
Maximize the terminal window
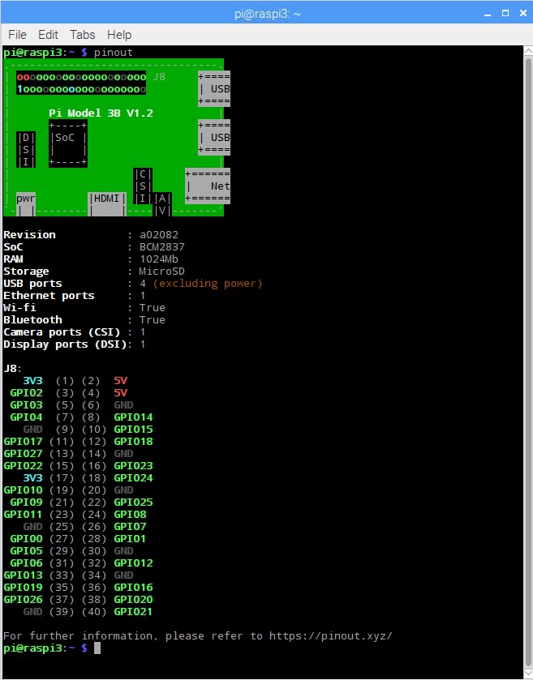pos(505,14)
